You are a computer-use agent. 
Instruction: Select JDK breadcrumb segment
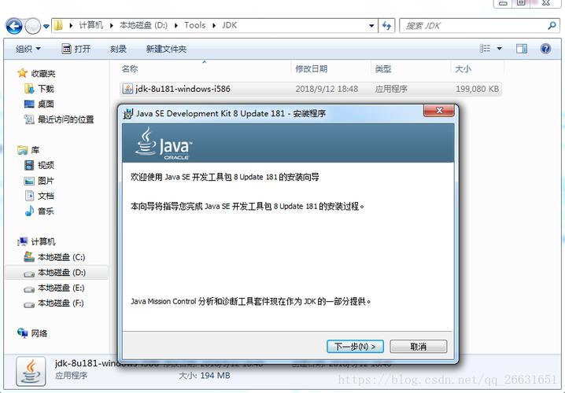click(x=230, y=25)
